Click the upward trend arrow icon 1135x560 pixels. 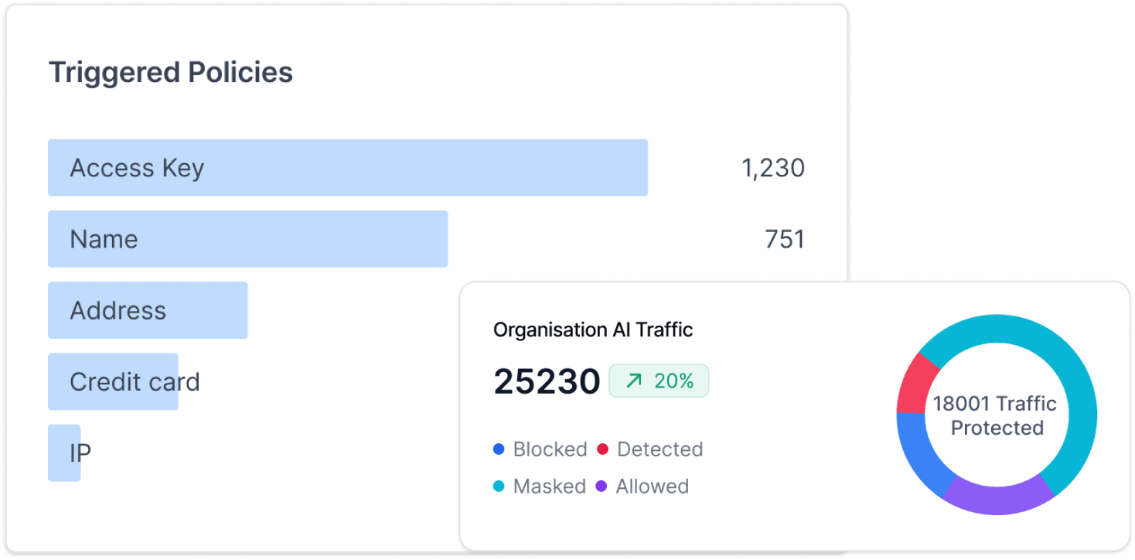[x=634, y=381]
